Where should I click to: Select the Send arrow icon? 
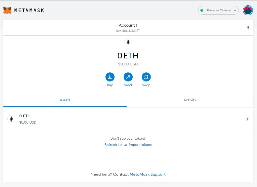128,77
